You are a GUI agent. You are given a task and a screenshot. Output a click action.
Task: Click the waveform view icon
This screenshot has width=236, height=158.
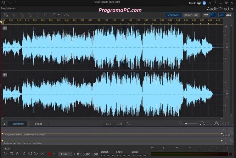(x=222, y=15)
